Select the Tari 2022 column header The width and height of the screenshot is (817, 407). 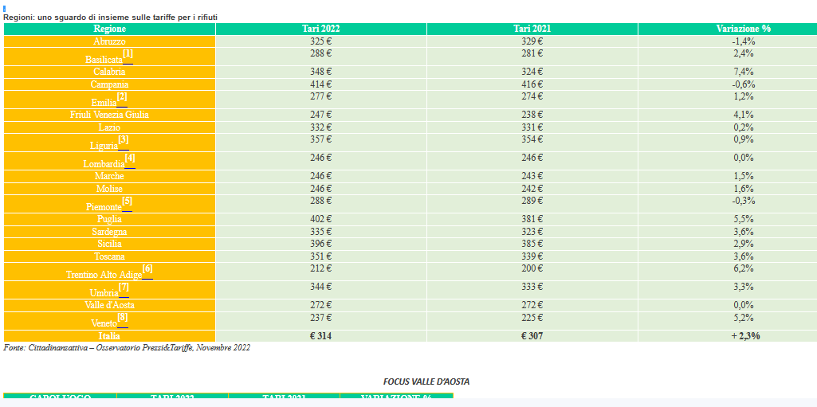[x=320, y=29]
